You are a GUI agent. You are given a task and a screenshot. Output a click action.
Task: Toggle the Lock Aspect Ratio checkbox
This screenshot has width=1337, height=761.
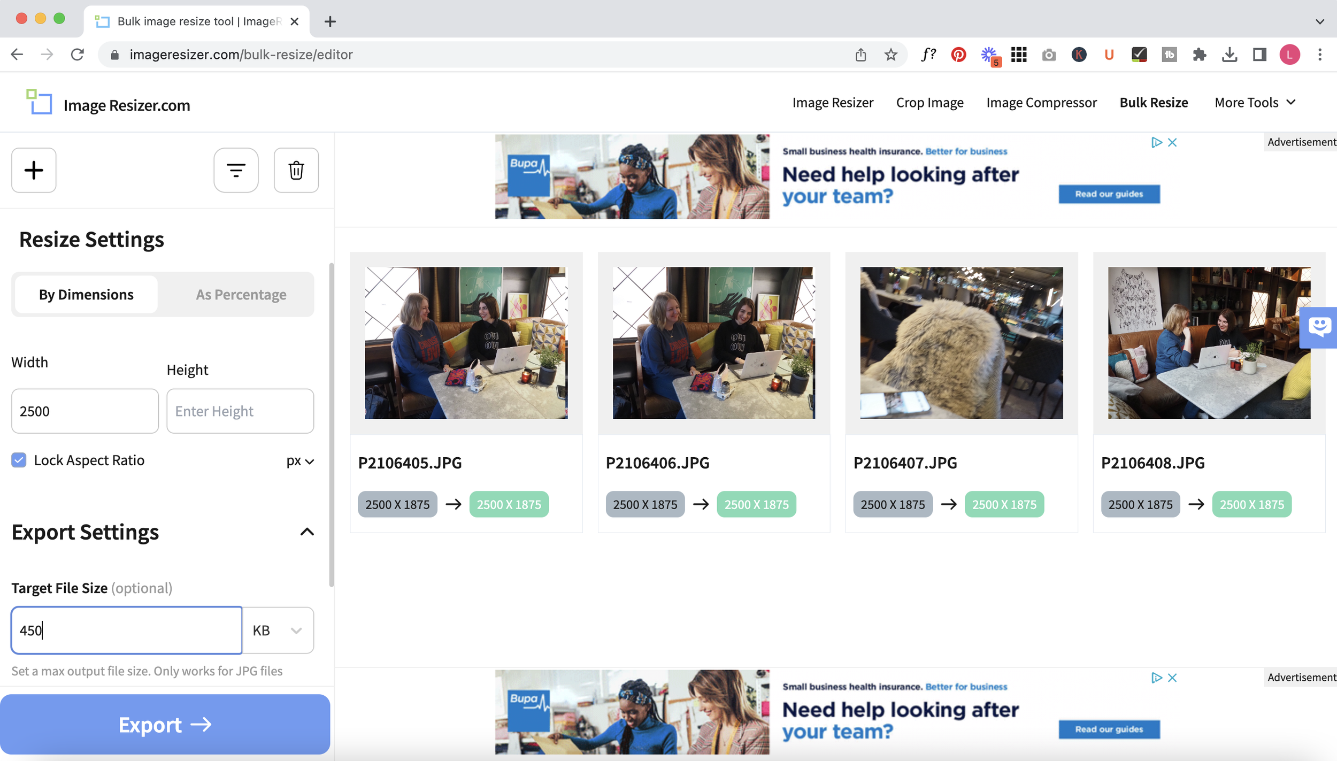coord(19,460)
